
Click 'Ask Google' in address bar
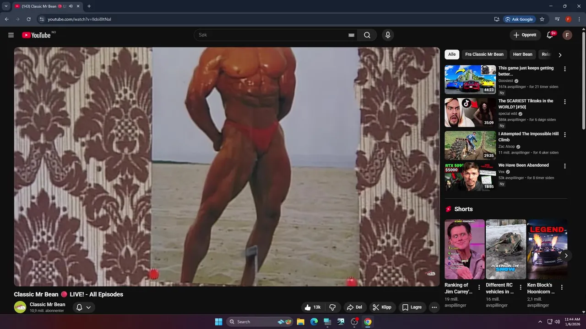(519, 19)
